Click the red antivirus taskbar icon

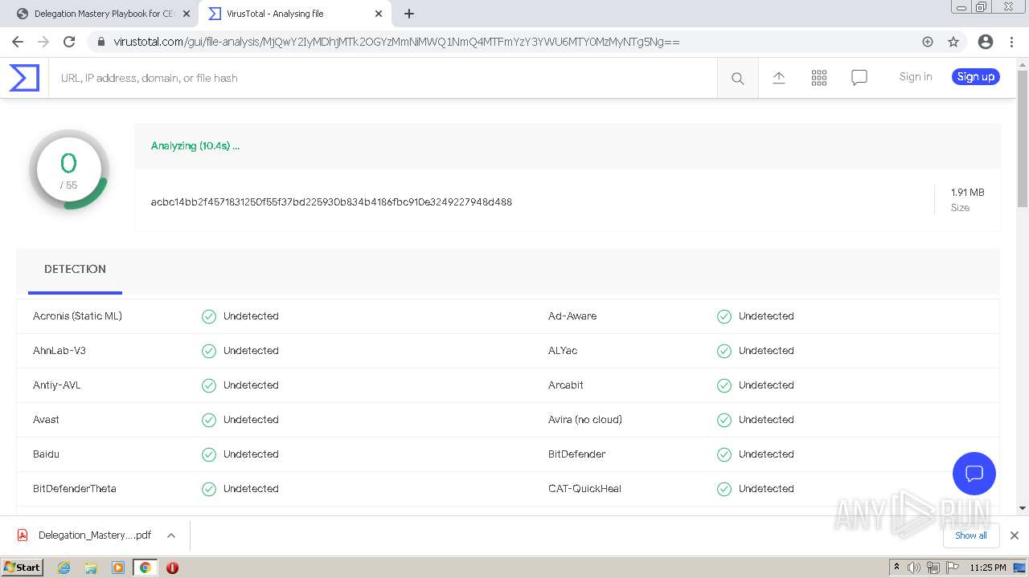tap(172, 568)
